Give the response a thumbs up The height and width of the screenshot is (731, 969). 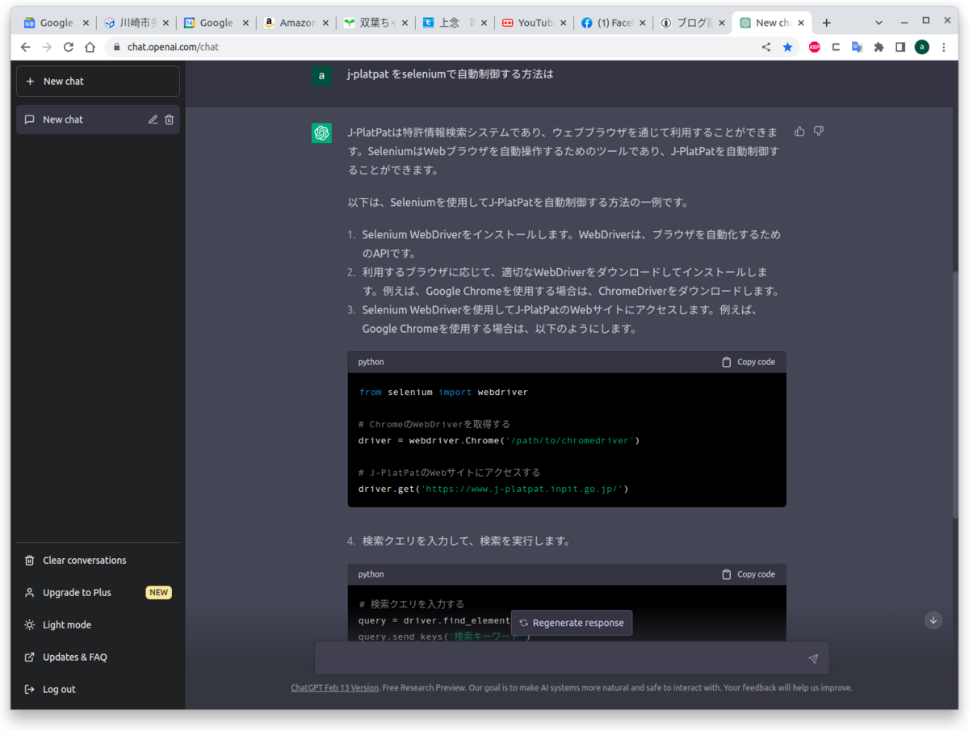click(x=799, y=131)
